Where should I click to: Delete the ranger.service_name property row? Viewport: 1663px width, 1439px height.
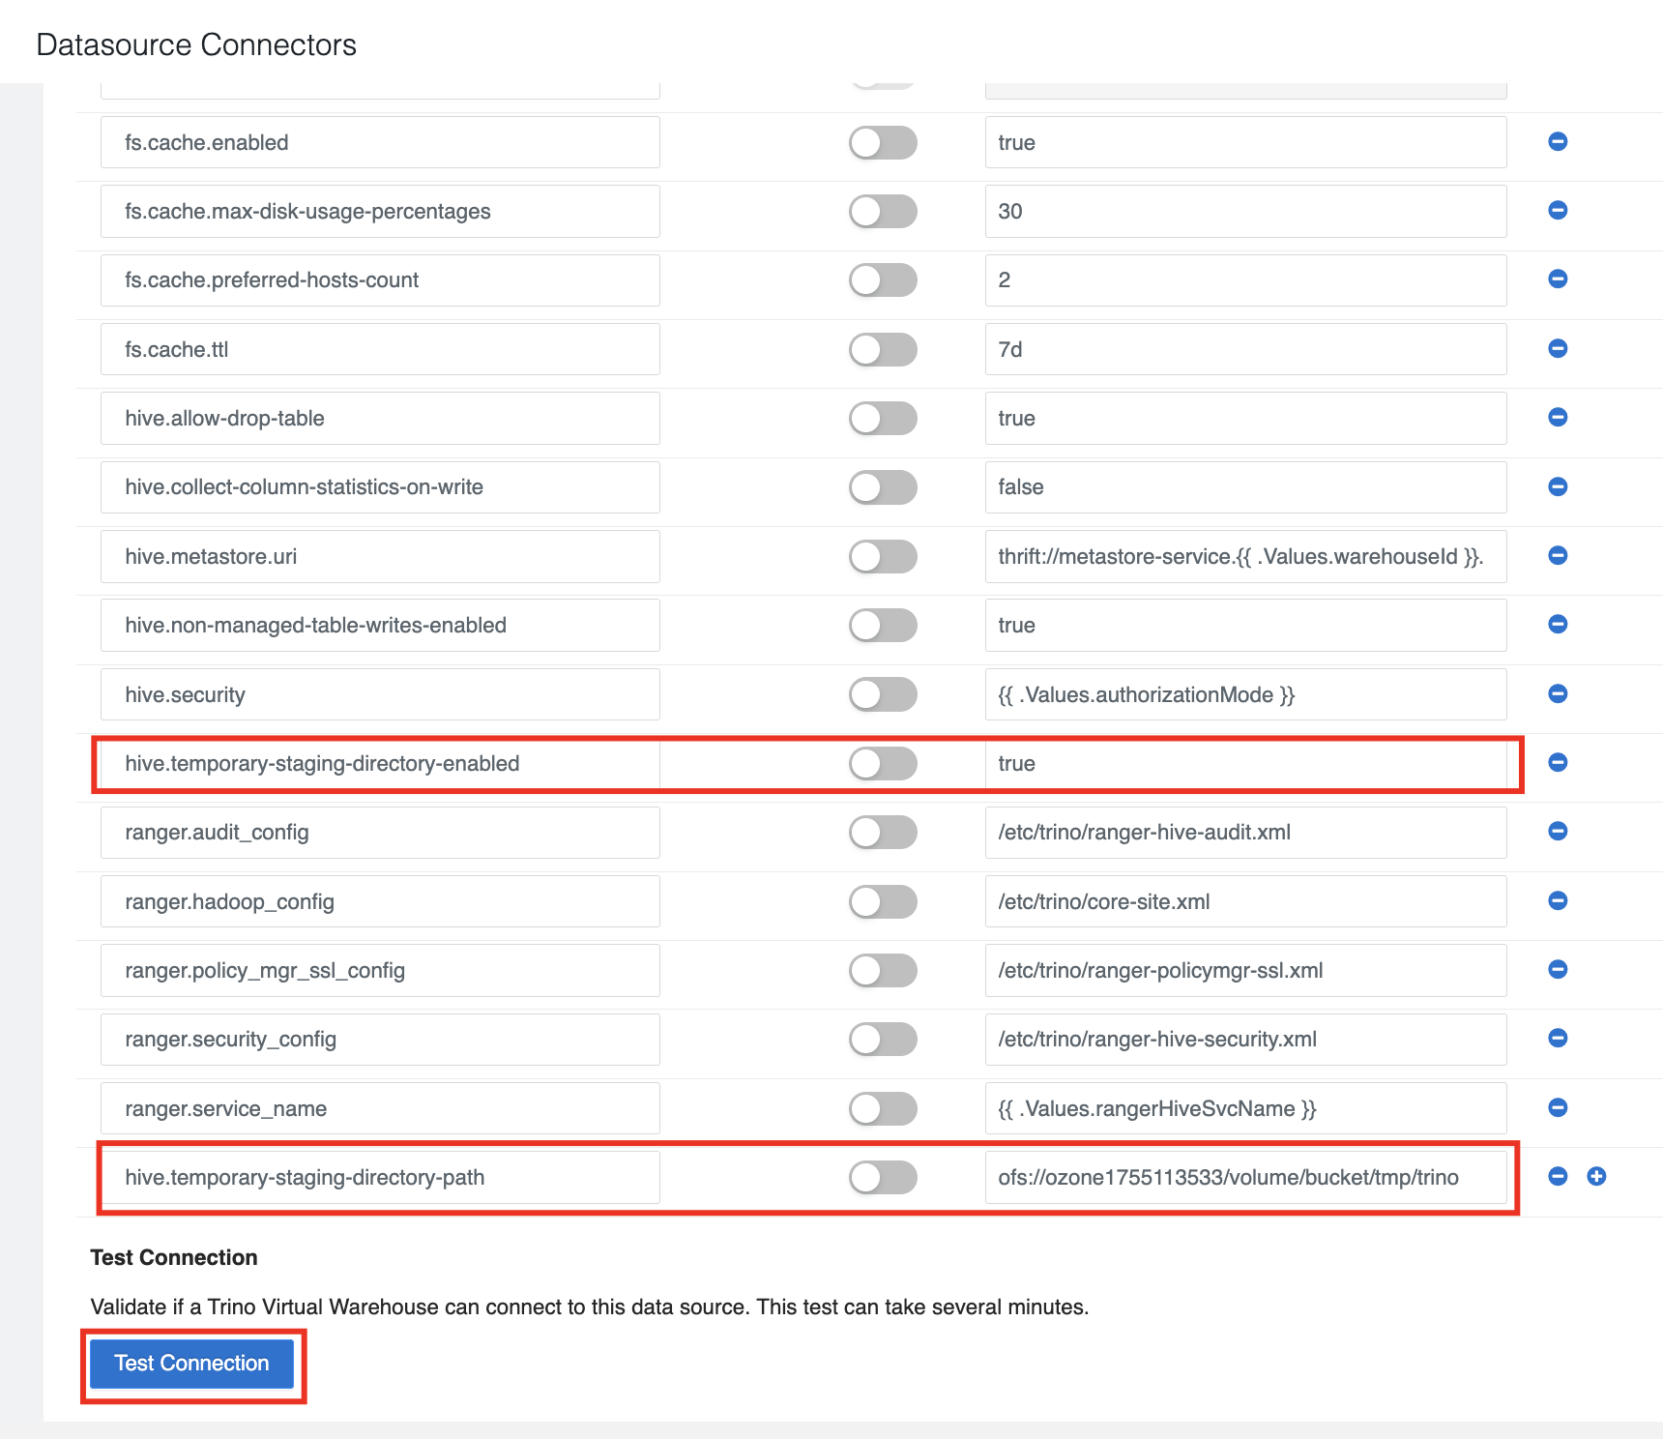click(x=1558, y=1108)
